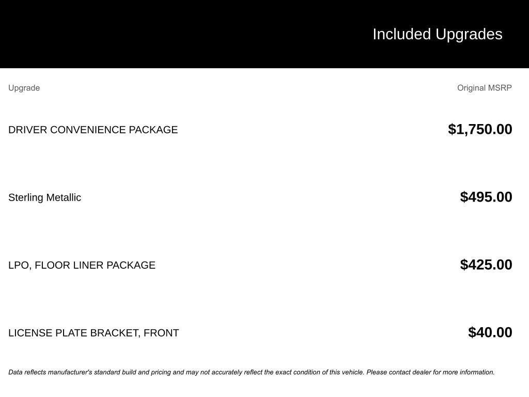529x397 pixels.
Task: Click the word "Included" in the title
Action: tap(401, 34)
